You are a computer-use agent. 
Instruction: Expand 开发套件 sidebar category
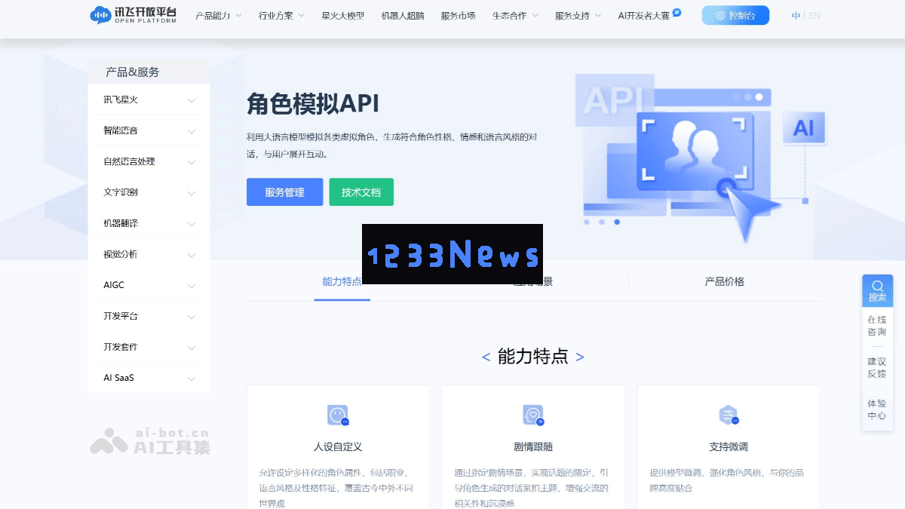[x=149, y=347]
